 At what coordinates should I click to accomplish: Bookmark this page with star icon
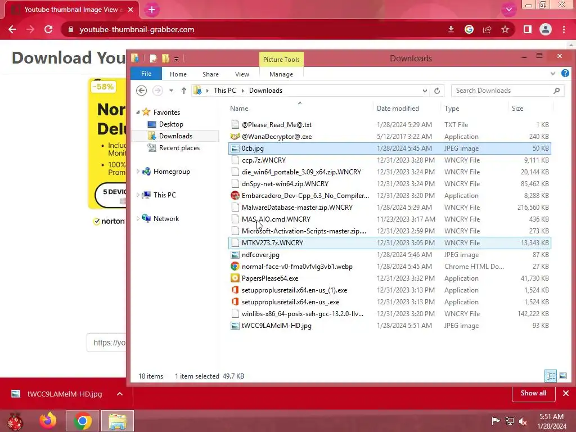[505, 29]
